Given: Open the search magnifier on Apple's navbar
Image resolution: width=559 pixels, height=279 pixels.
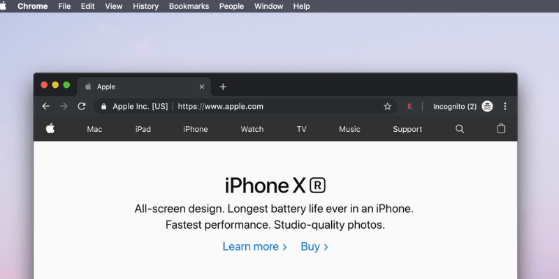Looking at the screenshot, I should 460,129.
